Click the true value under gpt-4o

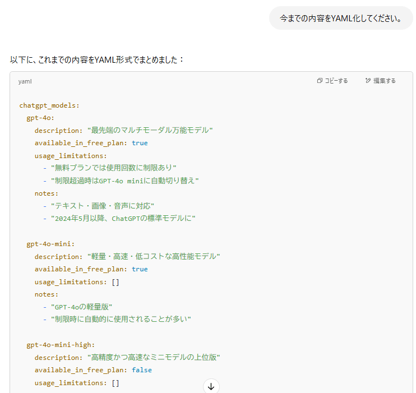click(x=140, y=143)
